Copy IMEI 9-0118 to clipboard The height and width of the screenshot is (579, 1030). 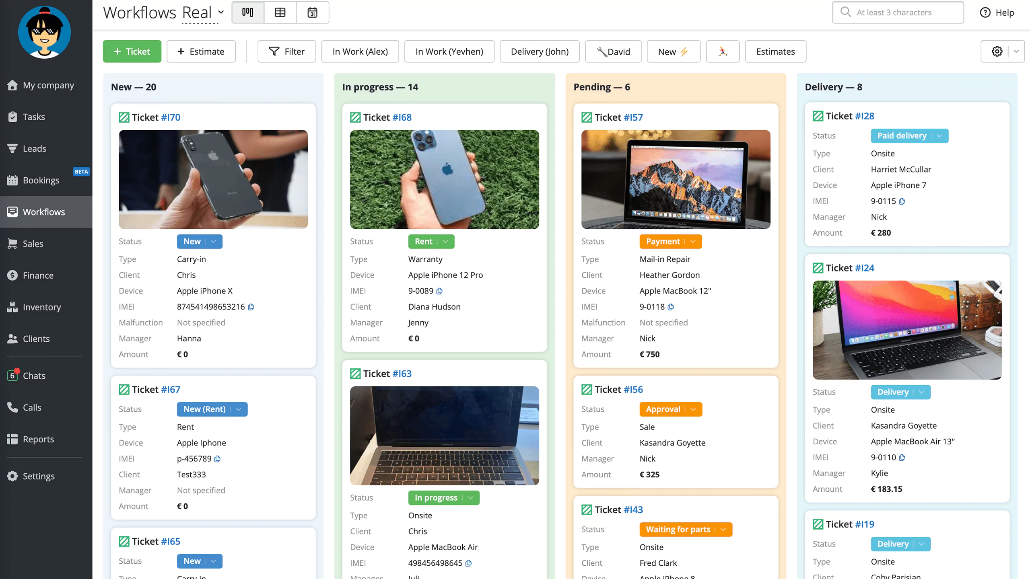(x=671, y=307)
